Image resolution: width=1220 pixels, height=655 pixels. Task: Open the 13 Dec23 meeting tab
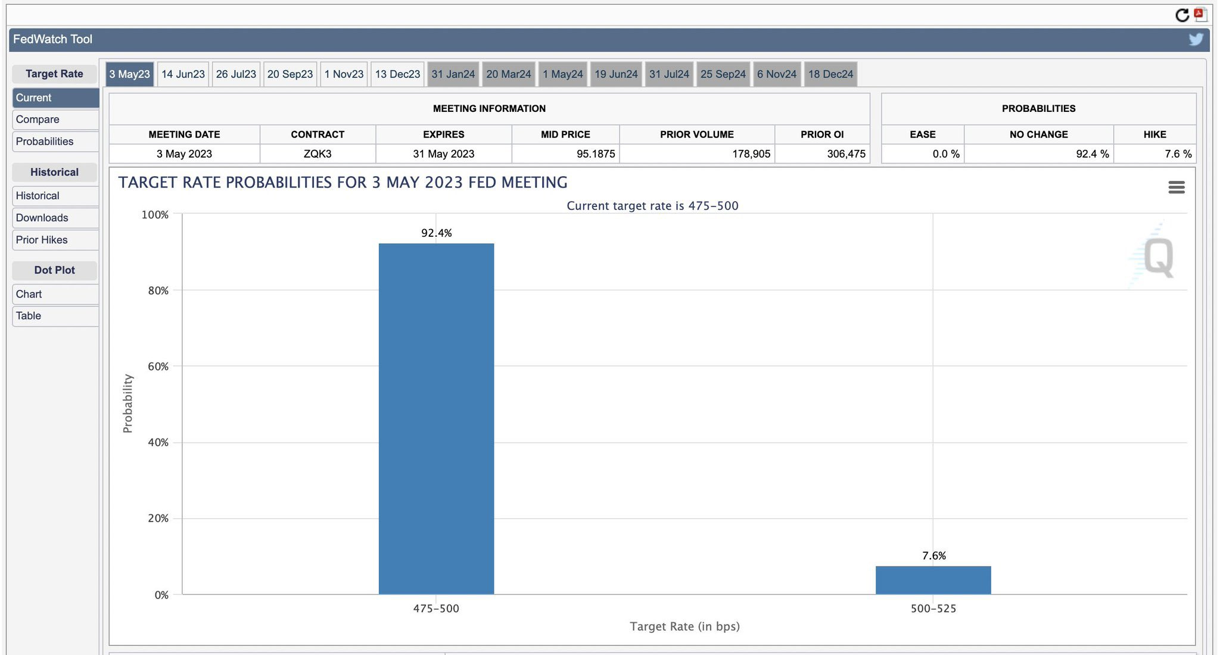pos(397,74)
